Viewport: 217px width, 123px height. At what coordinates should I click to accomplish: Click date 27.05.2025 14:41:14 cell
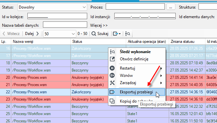[x=186, y=77]
